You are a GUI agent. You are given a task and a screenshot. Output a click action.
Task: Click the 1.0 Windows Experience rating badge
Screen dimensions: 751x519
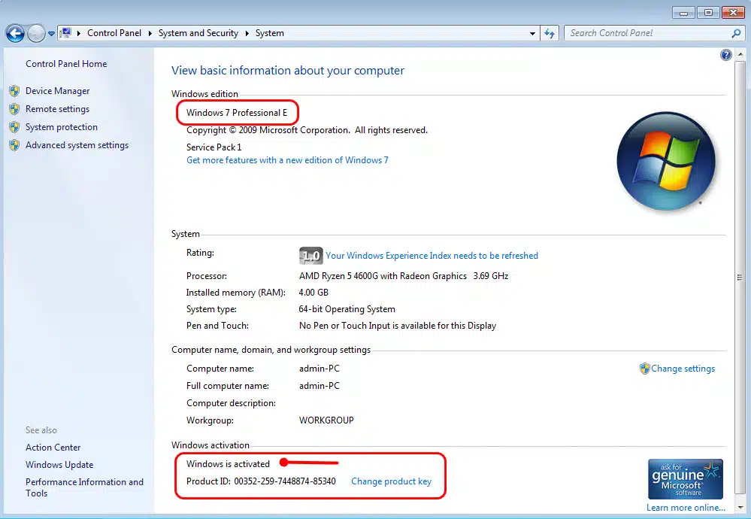[310, 256]
